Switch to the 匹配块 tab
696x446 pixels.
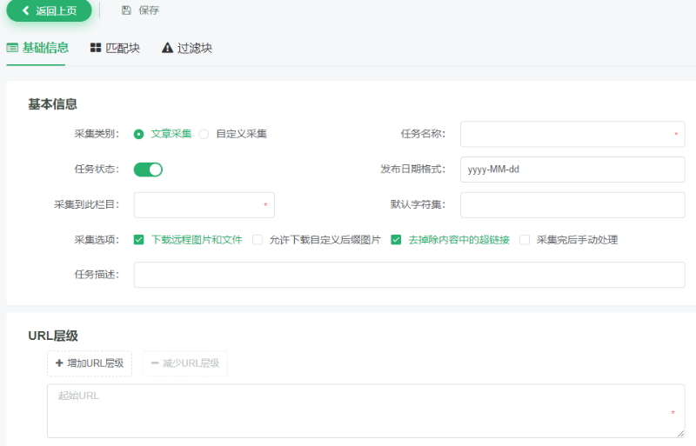click(x=115, y=48)
